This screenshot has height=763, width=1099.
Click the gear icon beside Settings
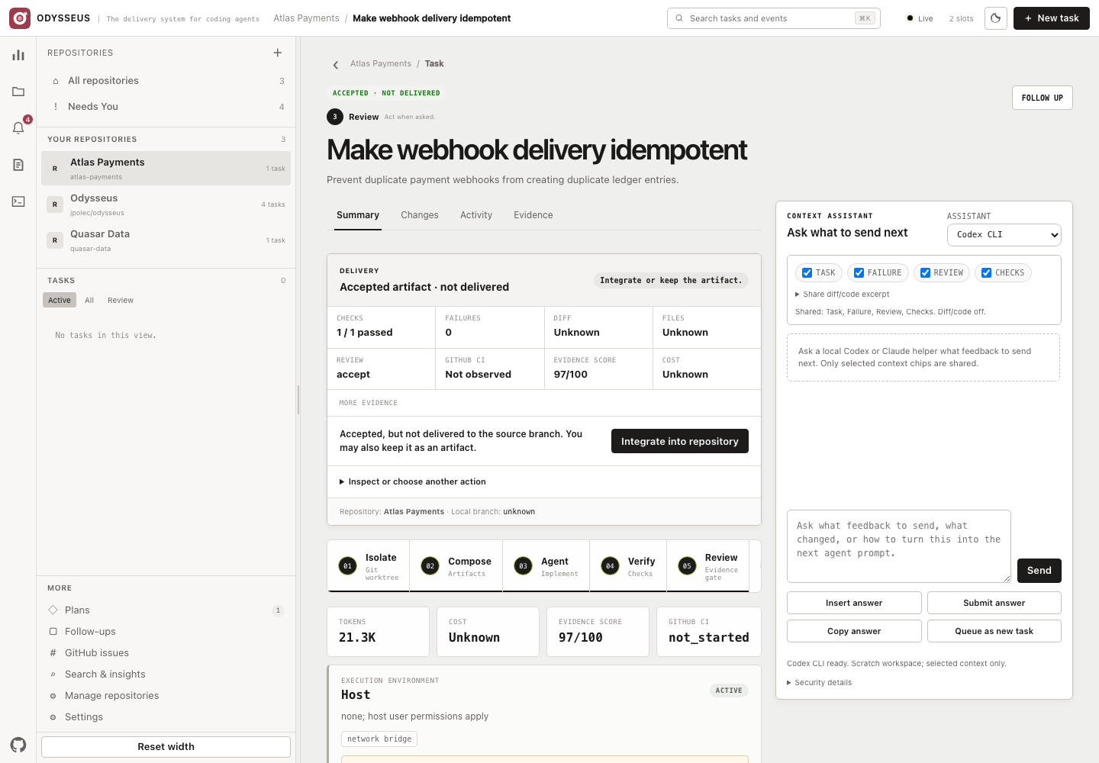click(x=53, y=717)
